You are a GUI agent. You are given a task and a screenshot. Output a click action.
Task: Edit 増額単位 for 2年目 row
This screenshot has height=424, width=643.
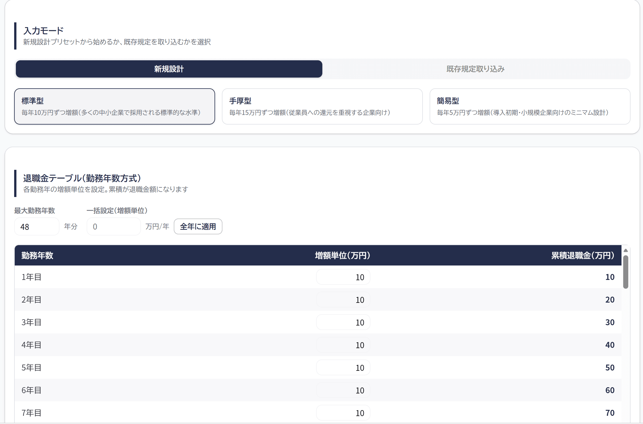click(x=343, y=299)
